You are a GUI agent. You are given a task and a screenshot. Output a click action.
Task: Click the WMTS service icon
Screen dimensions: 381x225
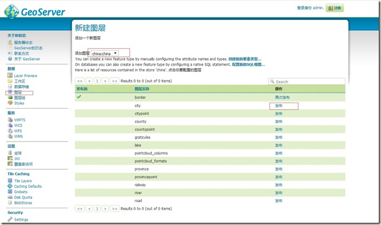tap(10, 120)
